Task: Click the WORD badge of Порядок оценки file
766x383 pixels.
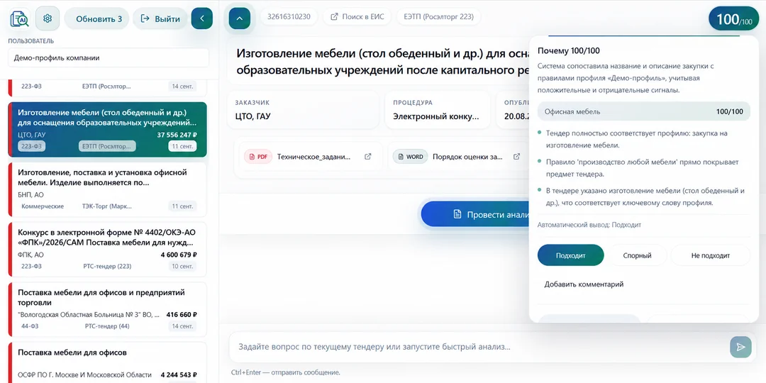Action: click(x=411, y=157)
